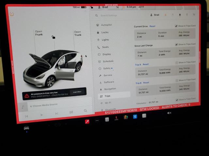The height and width of the screenshot is (156, 209).
Task: Tap the 198 mi battery range indicator
Action: coord(79,7)
